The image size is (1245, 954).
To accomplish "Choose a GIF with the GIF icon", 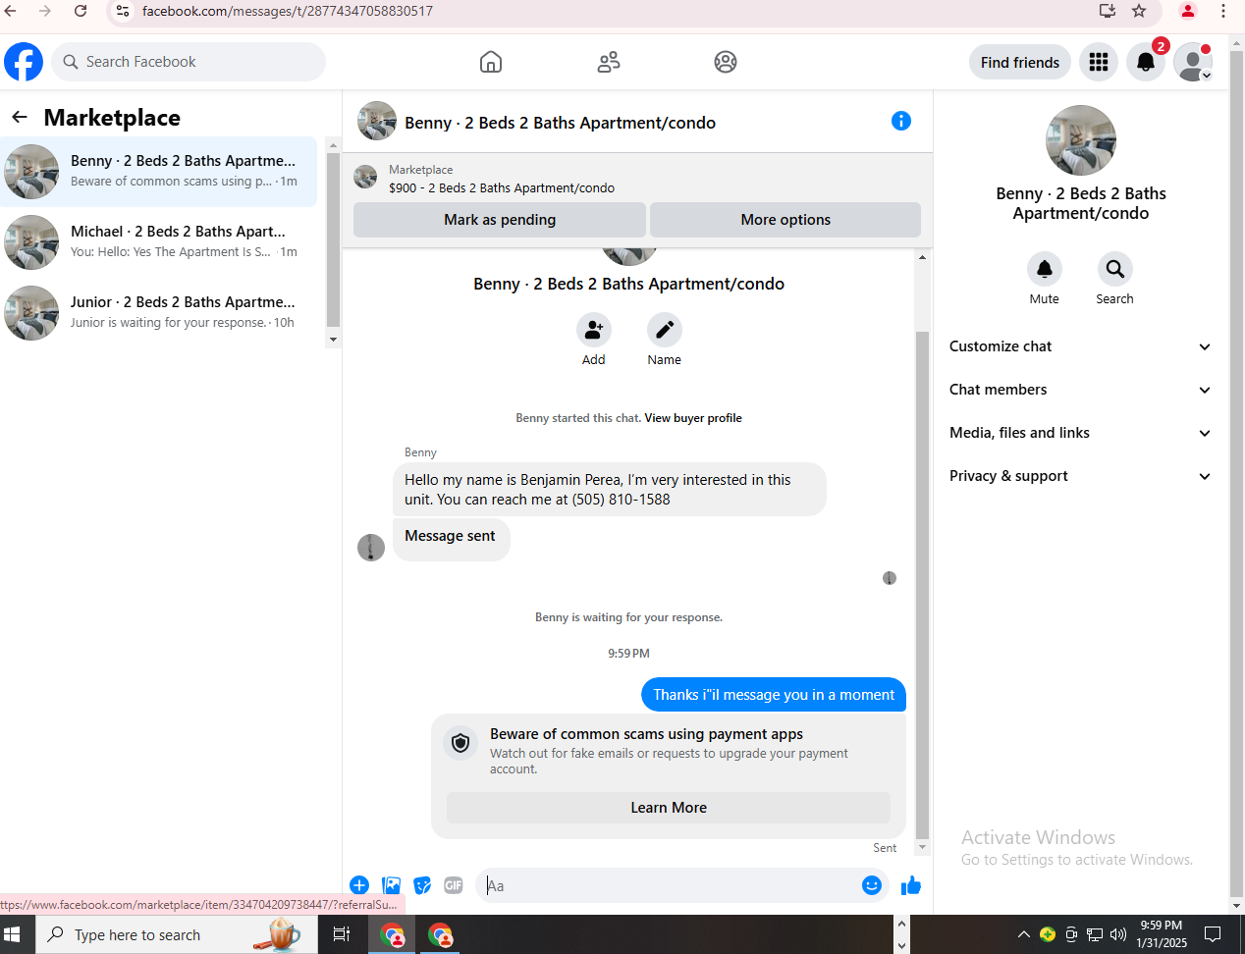I will (454, 885).
